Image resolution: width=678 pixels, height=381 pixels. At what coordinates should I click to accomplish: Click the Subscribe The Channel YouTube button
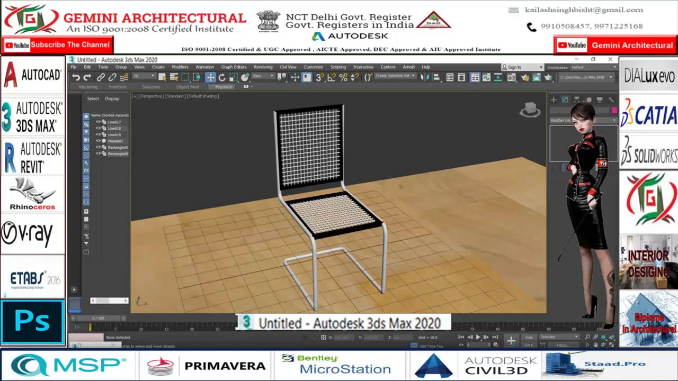[57, 45]
